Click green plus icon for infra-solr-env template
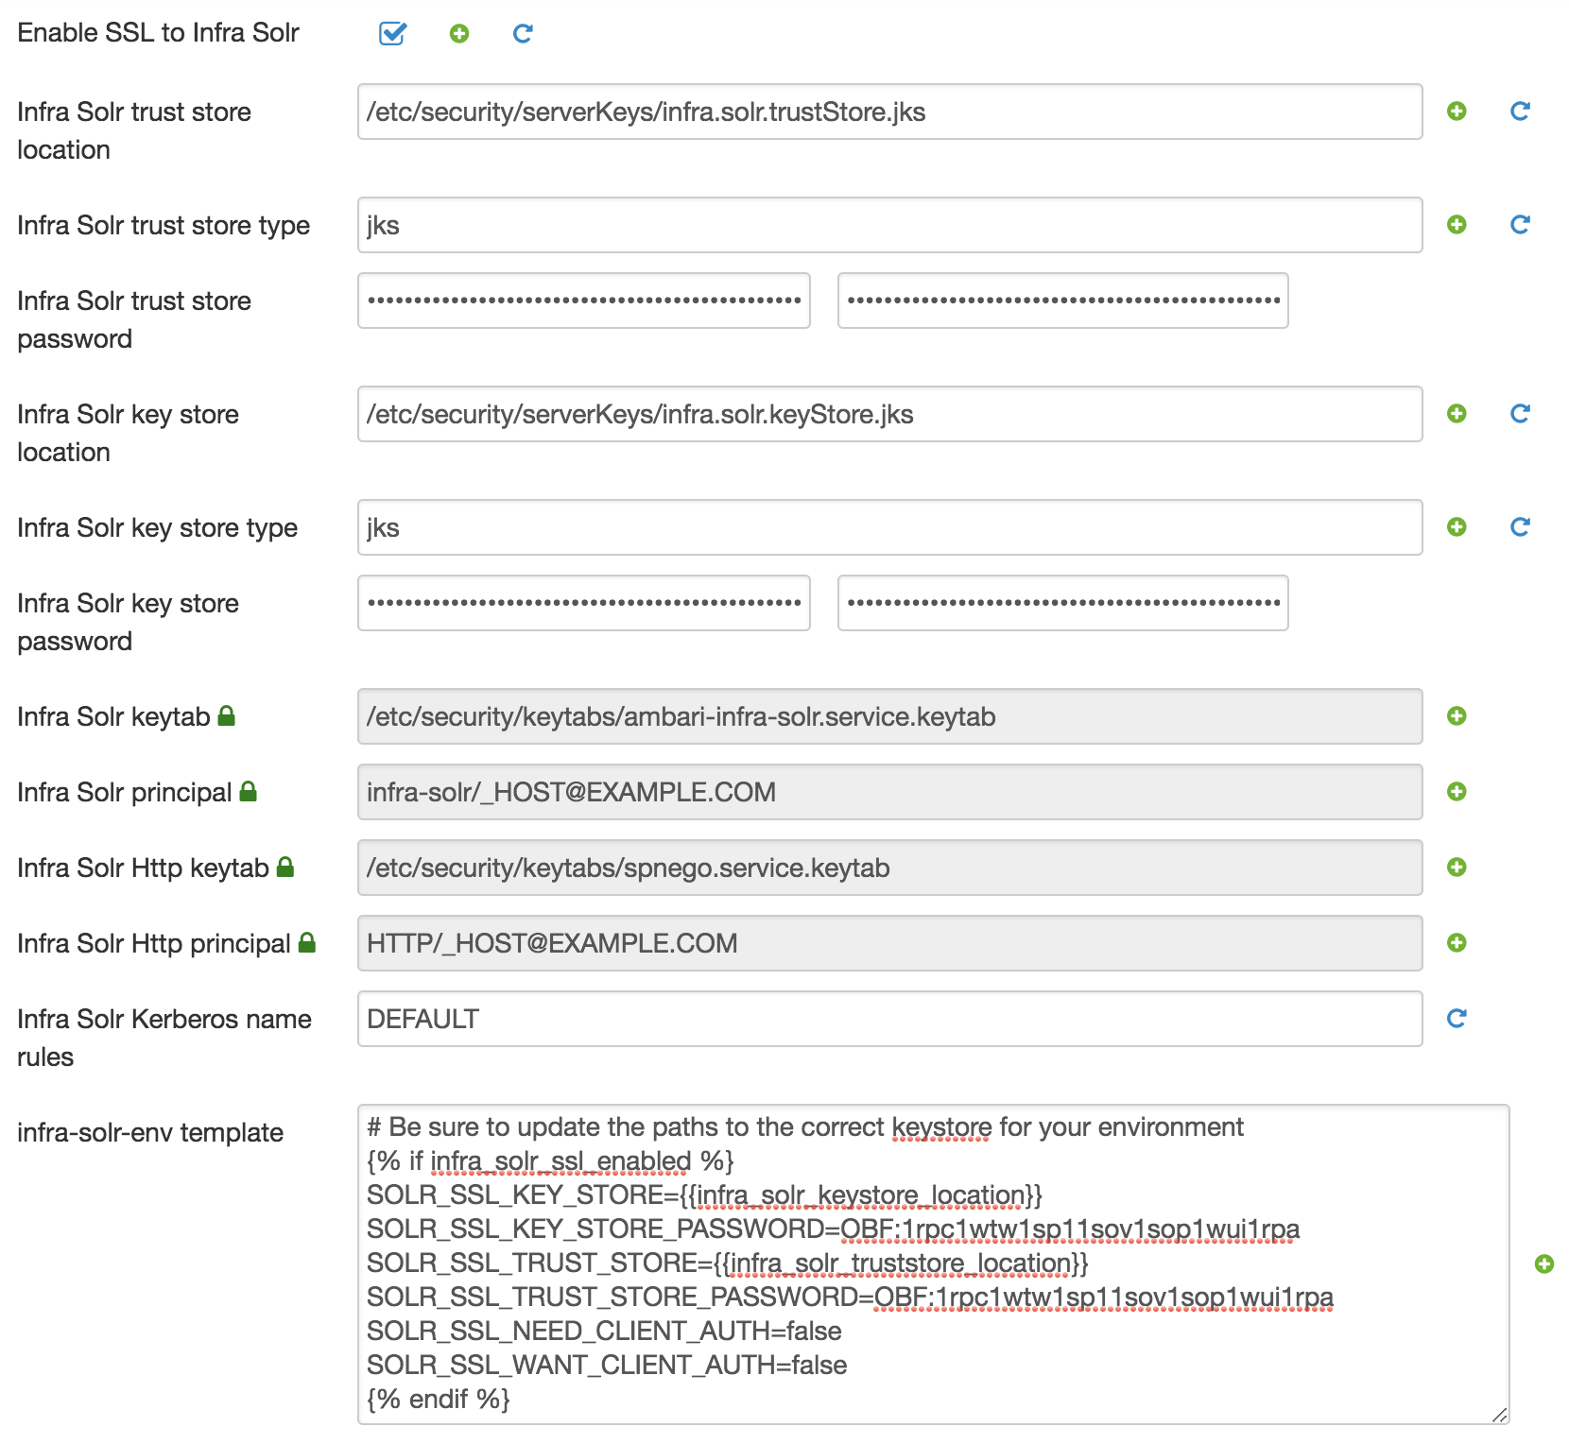 pyautogui.click(x=1544, y=1264)
